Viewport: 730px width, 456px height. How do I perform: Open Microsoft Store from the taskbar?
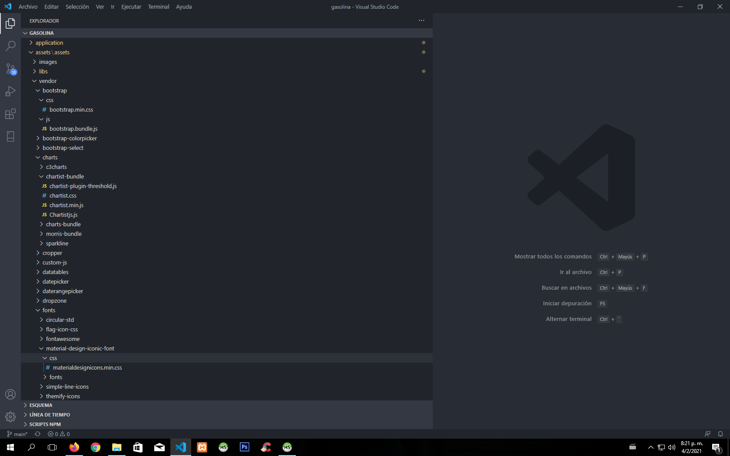[x=138, y=447]
